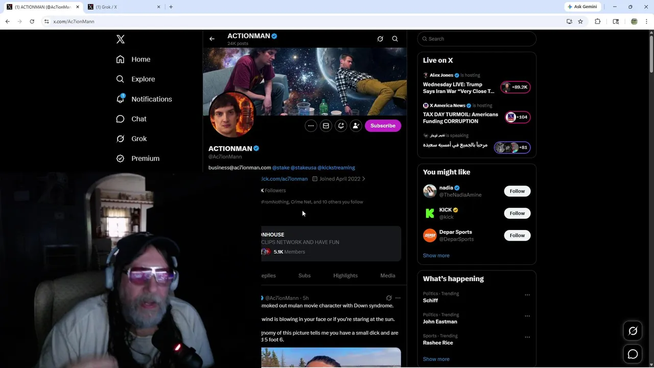Follow Depar Sports
654x368 pixels.
[517, 236]
